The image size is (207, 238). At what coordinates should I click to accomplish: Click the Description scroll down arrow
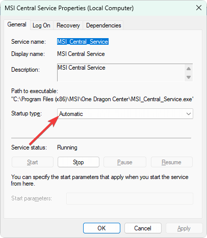tap(189, 77)
